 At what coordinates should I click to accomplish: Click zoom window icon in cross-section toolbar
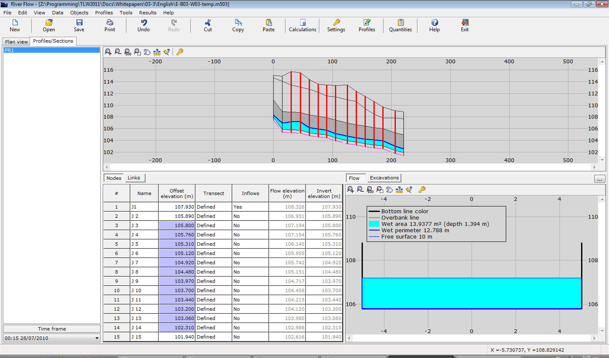(x=380, y=190)
